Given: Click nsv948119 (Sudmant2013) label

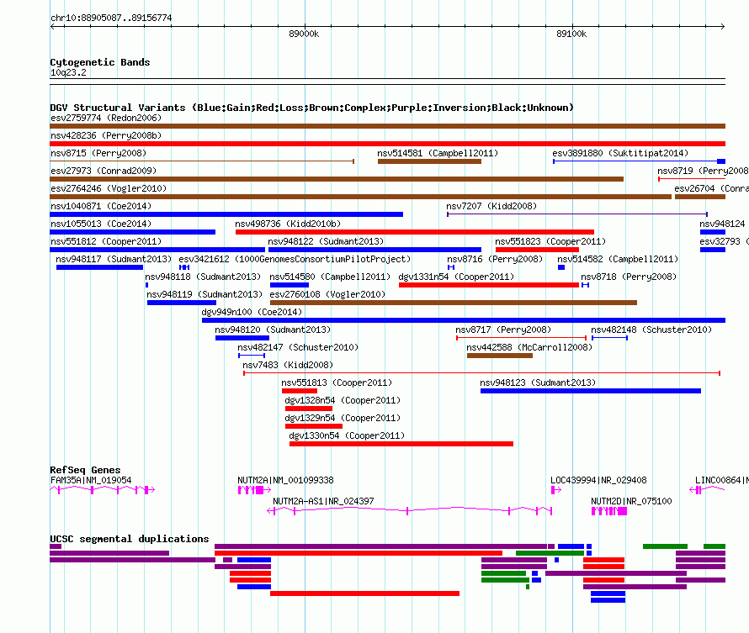Looking at the screenshot, I should [205, 294].
